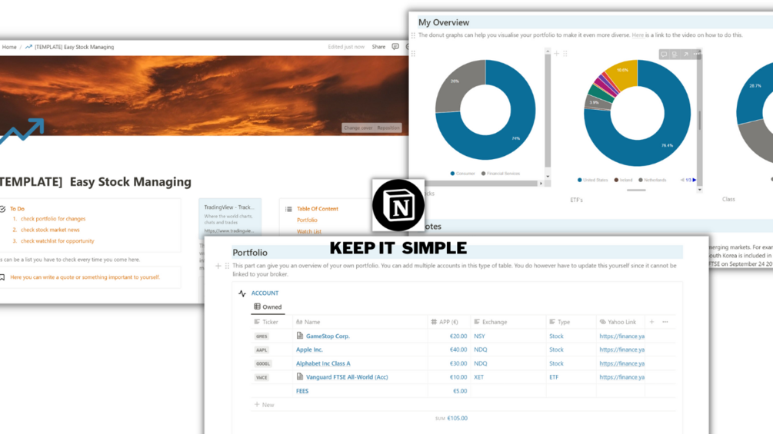Viewport: 773px width, 434px height.
Task: Click the blue trend-arrow page icon
Action: [22, 131]
